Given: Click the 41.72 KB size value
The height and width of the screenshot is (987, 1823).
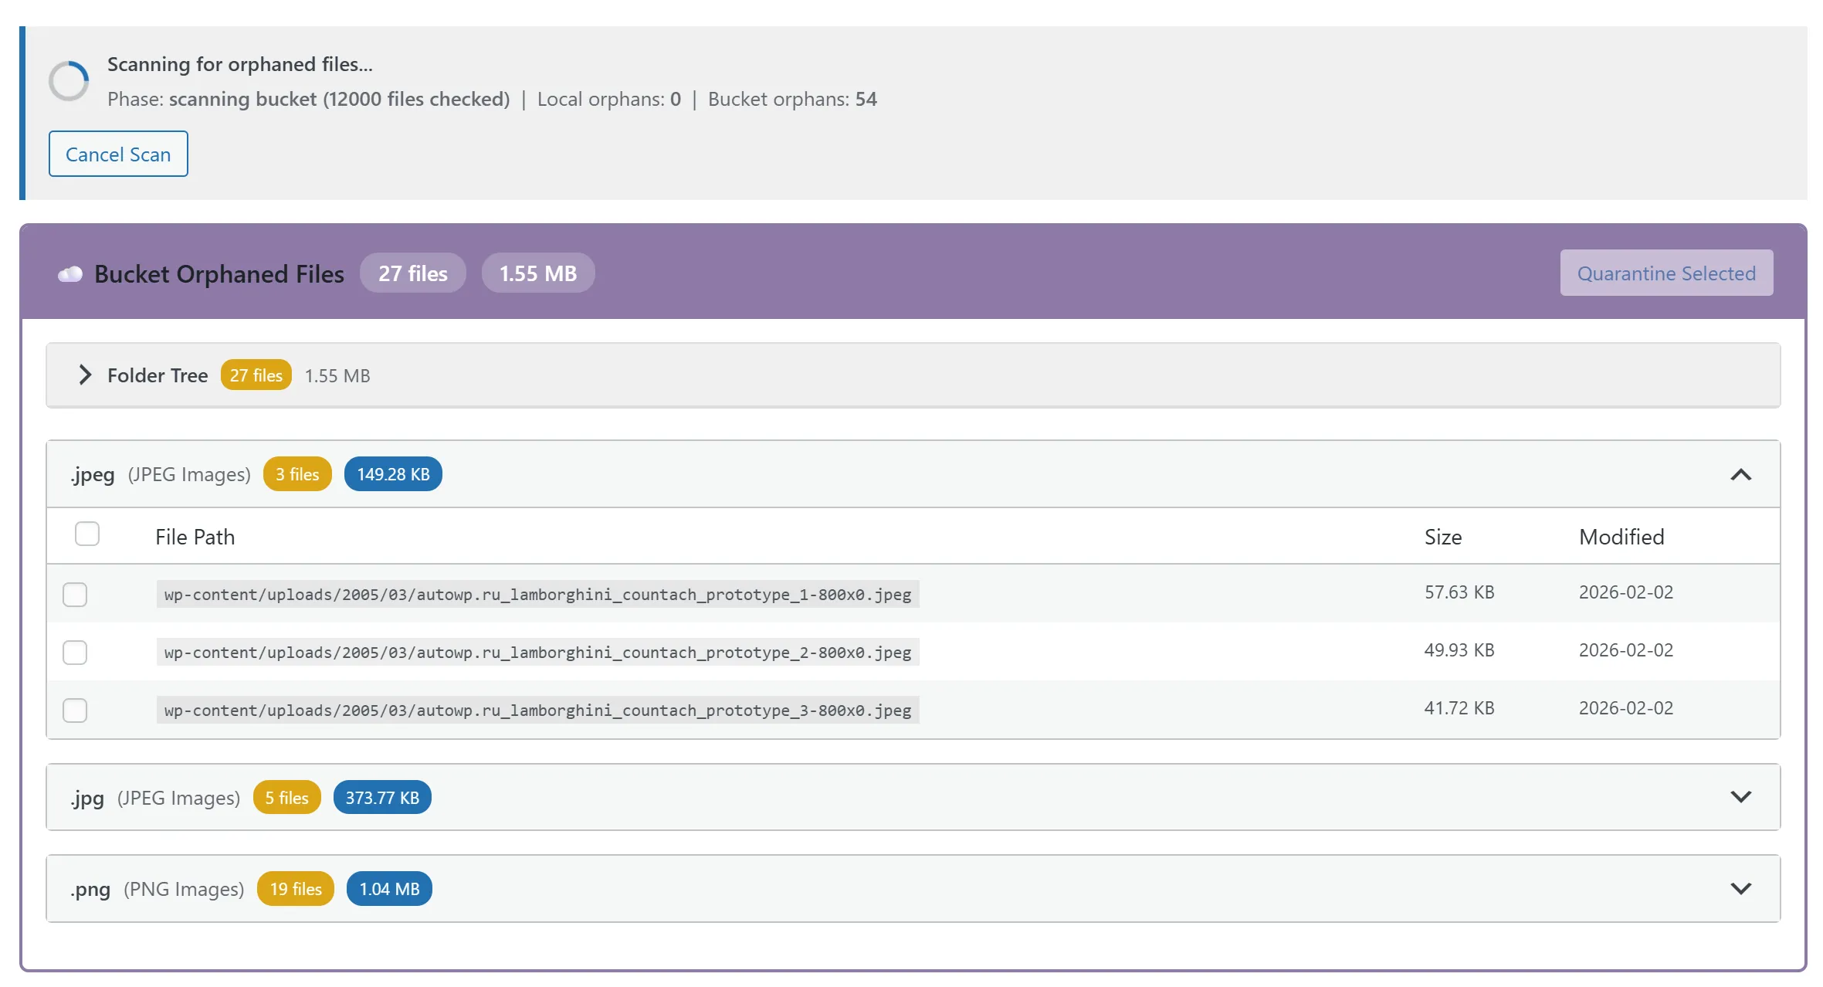Looking at the screenshot, I should coord(1459,708).
